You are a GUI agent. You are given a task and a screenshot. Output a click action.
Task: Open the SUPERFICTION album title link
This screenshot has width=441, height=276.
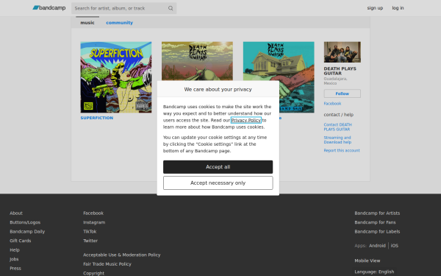pyautogui.click(x=97, y=118)
